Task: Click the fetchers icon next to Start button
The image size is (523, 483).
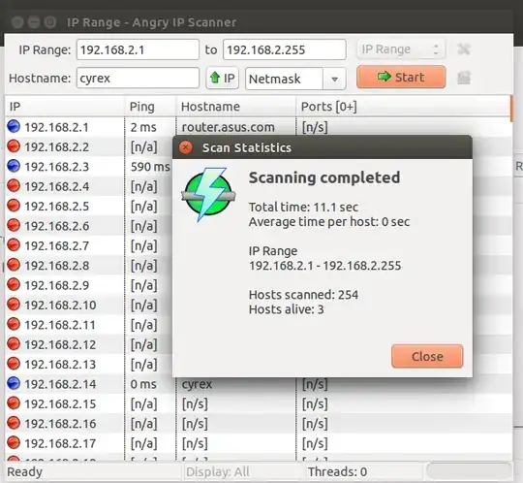Action: coord(464,78)
